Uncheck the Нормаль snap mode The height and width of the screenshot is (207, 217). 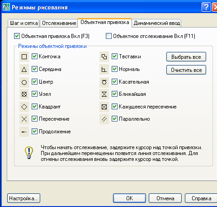pyautogui.click(x=114, y=69)
